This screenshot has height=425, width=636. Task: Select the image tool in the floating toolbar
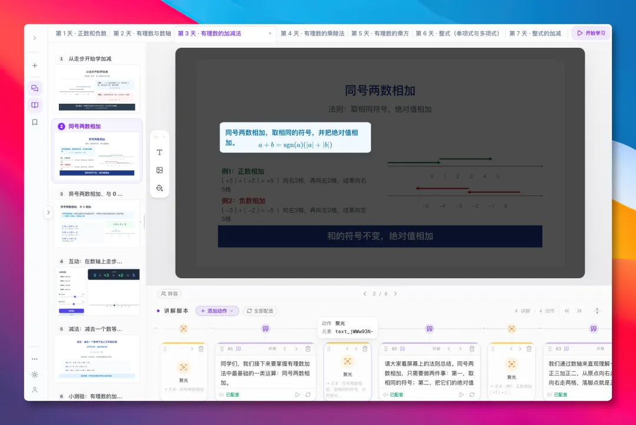tap(160, 170)
